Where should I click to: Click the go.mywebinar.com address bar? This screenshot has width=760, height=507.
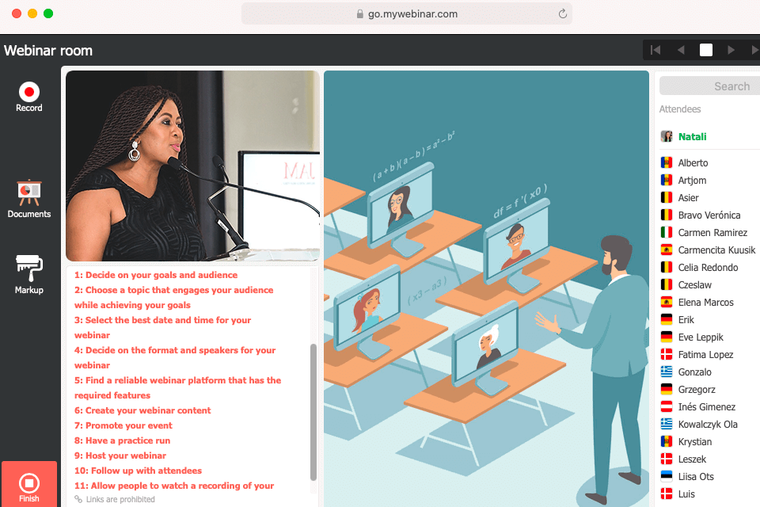pos(407,13)
